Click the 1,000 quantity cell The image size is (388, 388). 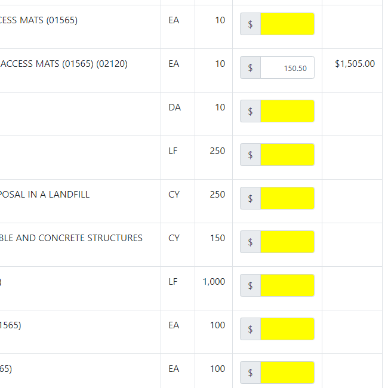(214, 282)
